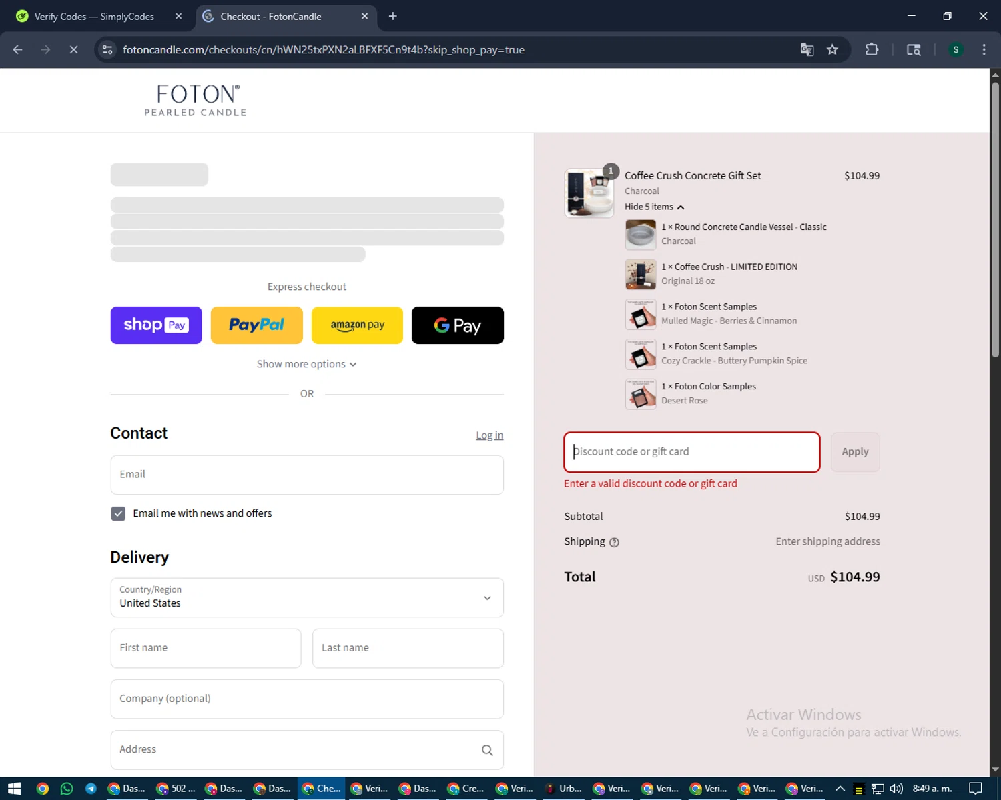Viewport: 1001px width, 800px height.
Task: Switch to the 502 taskbar window
Action: (176, 789)
